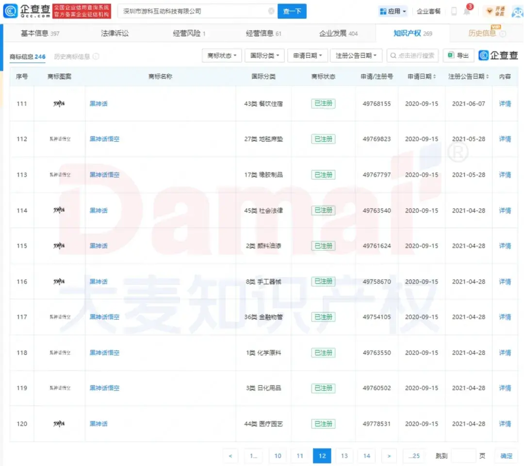This screenshot has height=466, width=524.
Task: Open the notifications bell icon
Action: pyautogui.click(x=467, y=11)
